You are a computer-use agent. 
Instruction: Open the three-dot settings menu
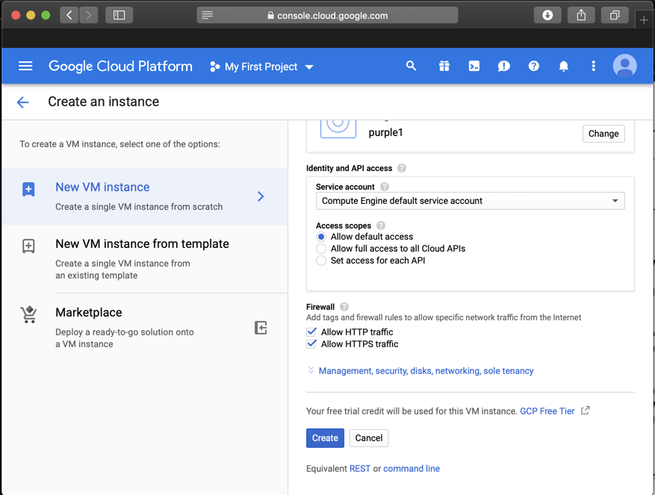click(593, 66)
